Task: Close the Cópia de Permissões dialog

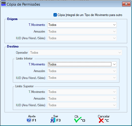Action: tap(126, 4)
